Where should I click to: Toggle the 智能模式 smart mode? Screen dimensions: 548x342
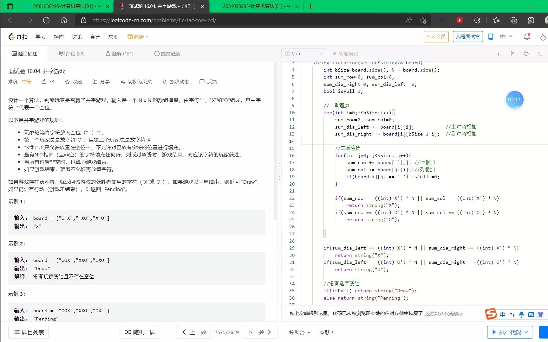click(x=346, y=54)
